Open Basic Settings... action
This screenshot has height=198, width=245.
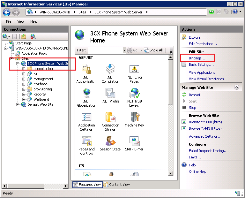click(x=201, y=65)
